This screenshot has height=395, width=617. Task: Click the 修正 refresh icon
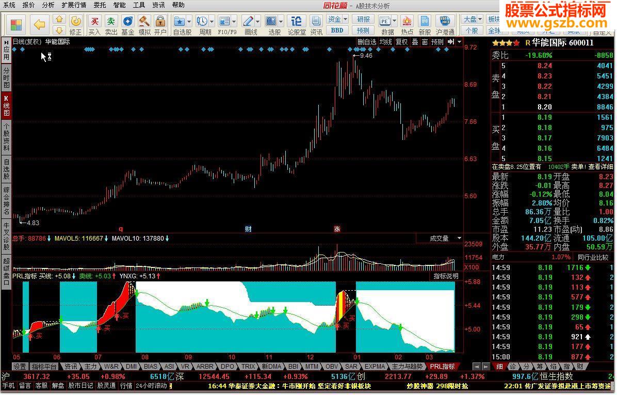pyautogui.click(x=75, y=24)
